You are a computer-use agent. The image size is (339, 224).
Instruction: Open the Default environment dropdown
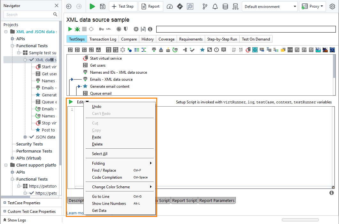270,6
